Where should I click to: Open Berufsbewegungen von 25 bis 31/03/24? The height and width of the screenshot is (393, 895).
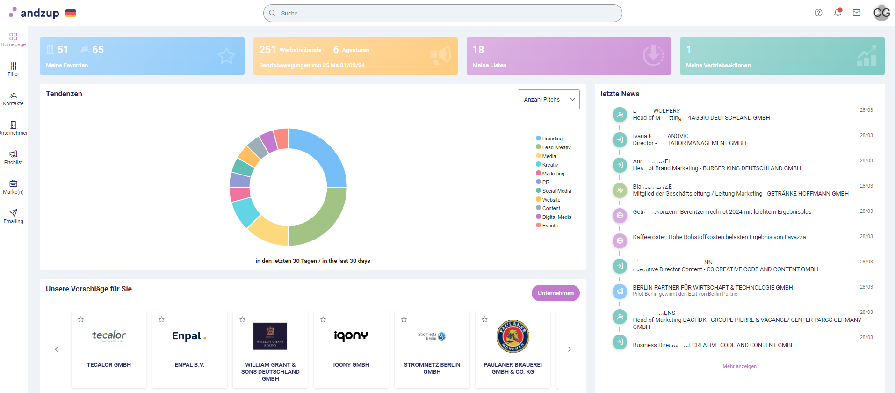(x=312, y=65)
